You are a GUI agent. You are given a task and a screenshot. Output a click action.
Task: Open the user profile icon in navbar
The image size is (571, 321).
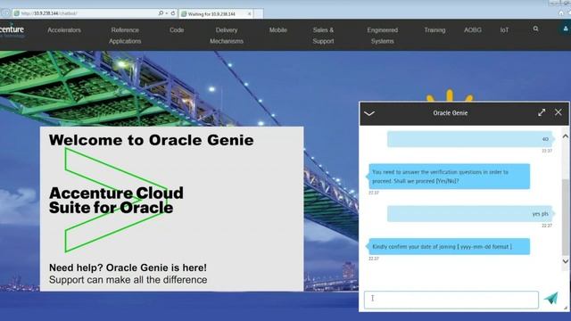pos(565,29)
